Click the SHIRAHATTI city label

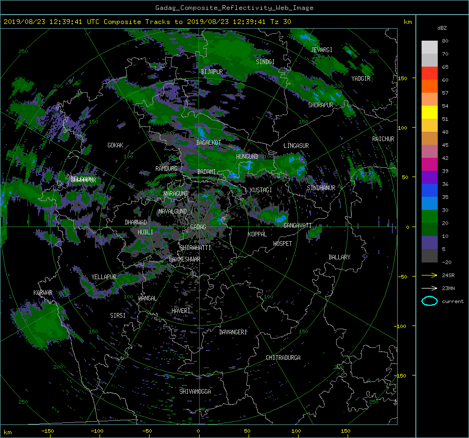tap(195, 248)
